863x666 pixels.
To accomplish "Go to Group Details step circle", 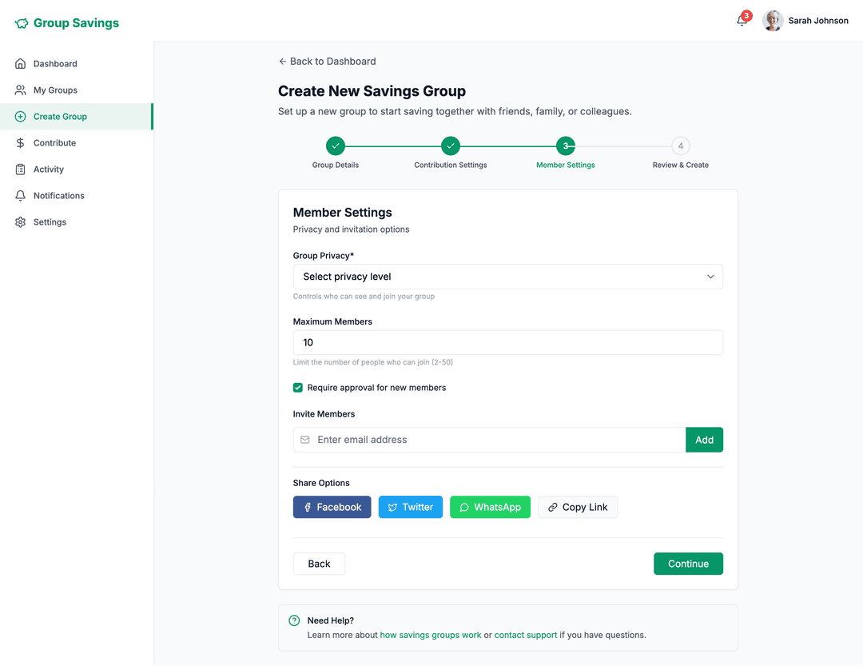I will (x=336, y=146).
